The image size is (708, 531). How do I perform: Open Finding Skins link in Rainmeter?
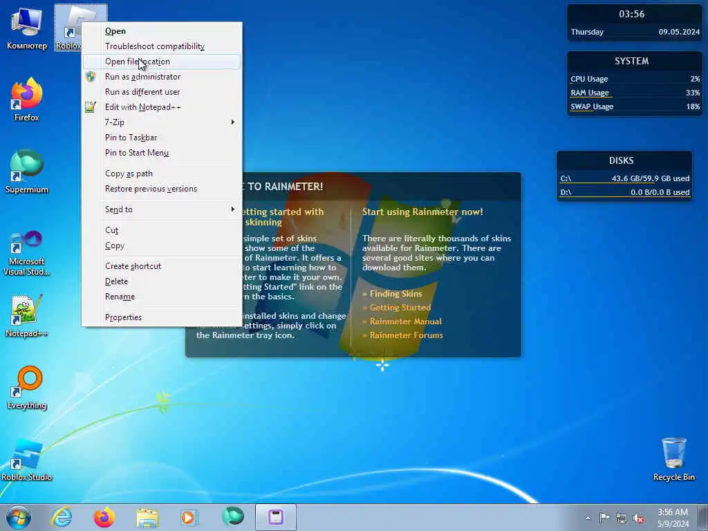(x=395, y=293)
